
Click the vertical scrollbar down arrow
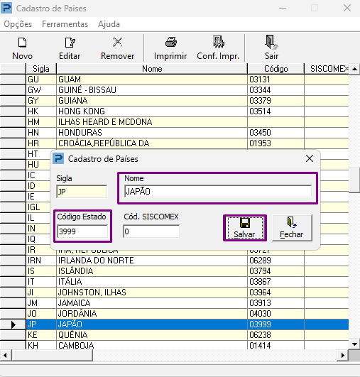coord(354,344)
